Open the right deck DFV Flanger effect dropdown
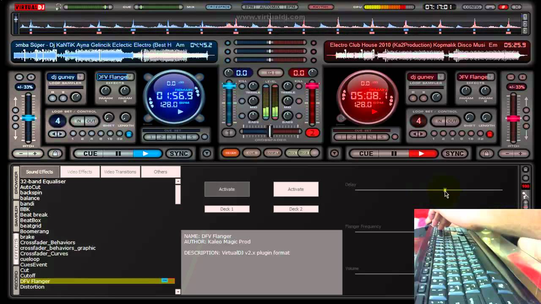The height and width of the screenshot is (304, 541). click(x=491, y=77)
